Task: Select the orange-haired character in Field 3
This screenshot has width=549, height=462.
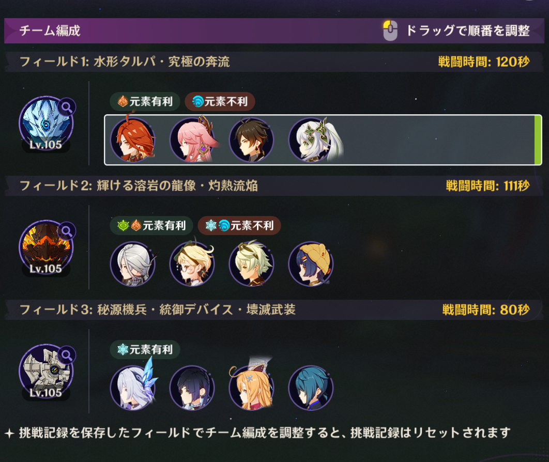Action: [x=251, y=388]
